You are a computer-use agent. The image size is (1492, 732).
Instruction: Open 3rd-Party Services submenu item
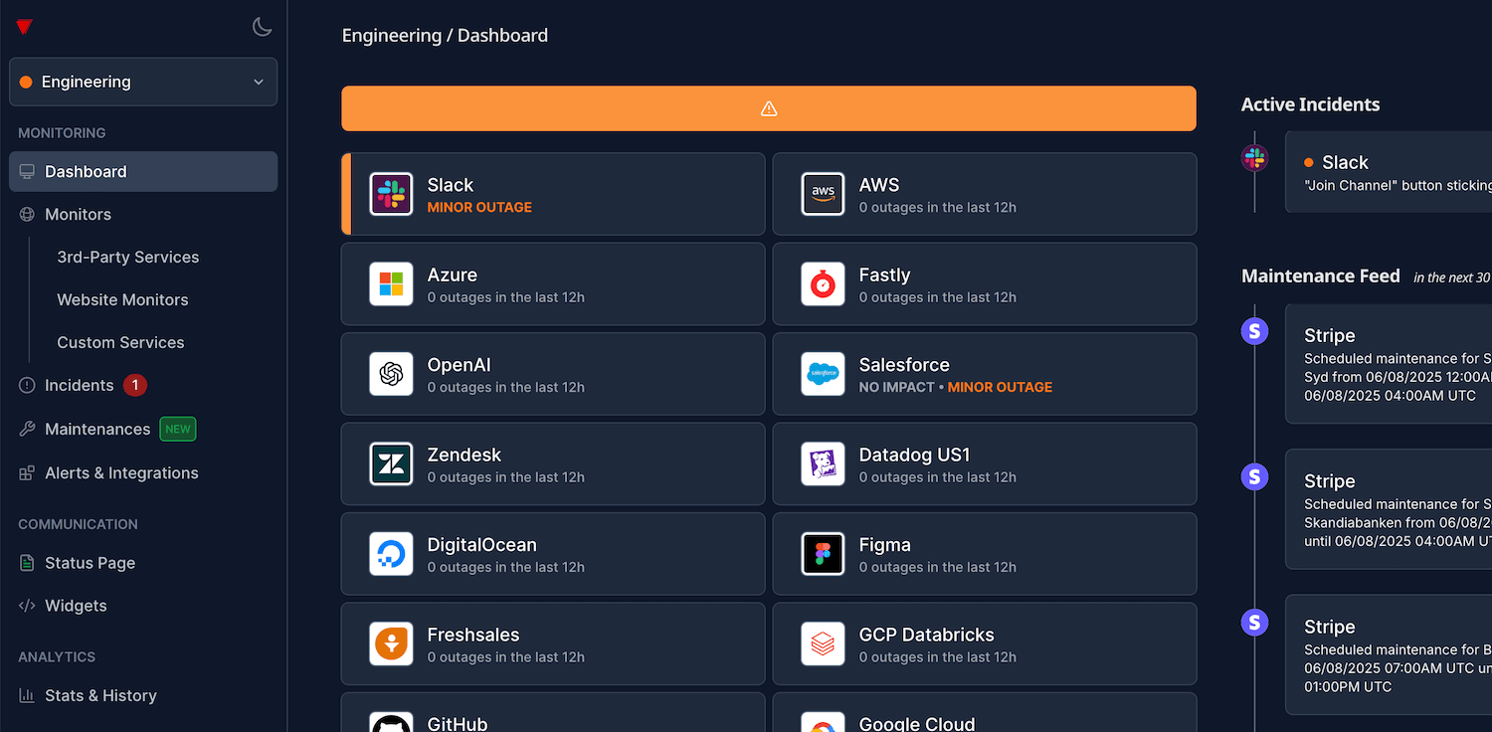pos(128,257)
